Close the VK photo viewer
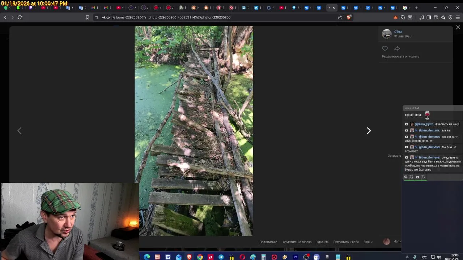This screenshot has width=463, height=260. coord(458,27)
